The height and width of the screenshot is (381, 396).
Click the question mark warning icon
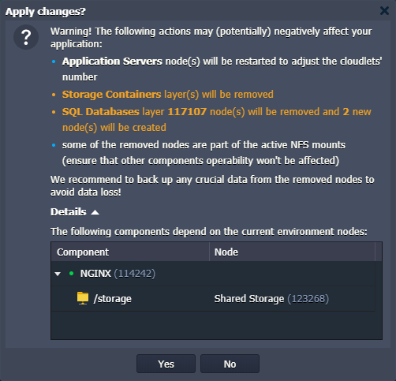coord(26,37)
